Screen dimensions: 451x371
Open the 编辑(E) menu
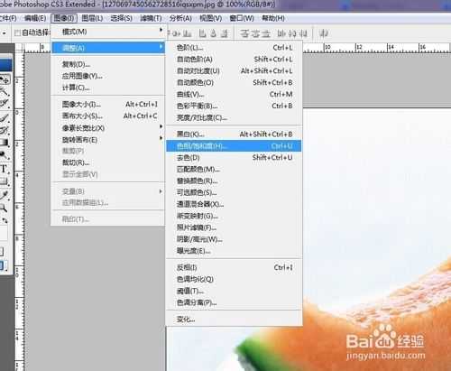[x=35, y=18]
